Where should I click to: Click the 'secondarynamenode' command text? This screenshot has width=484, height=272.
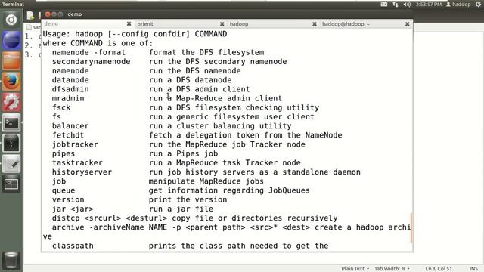91,61
